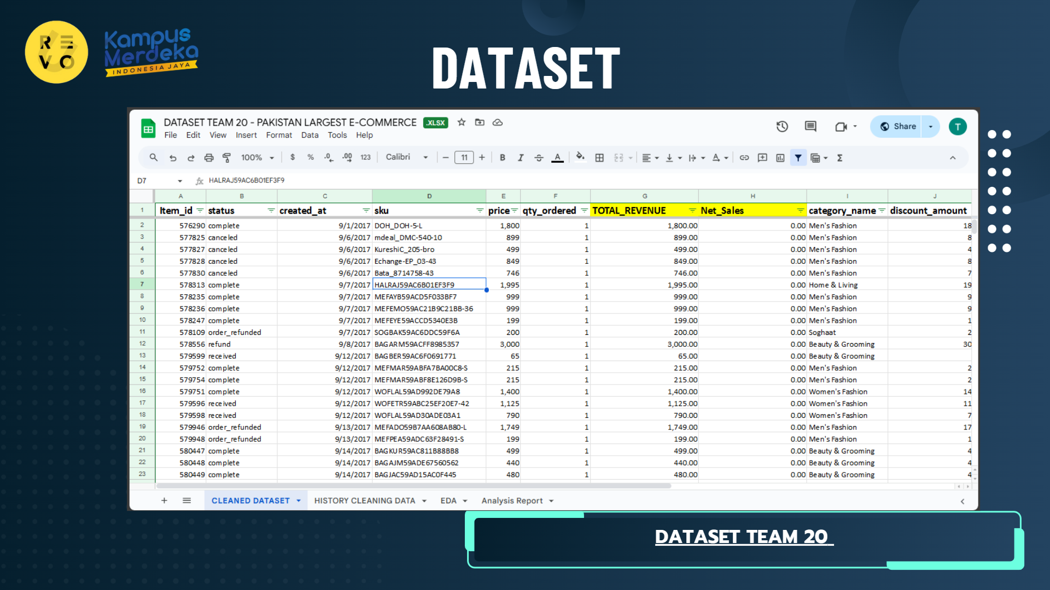
Task: Open the filter dropdown on the status column
Action: 271,210
